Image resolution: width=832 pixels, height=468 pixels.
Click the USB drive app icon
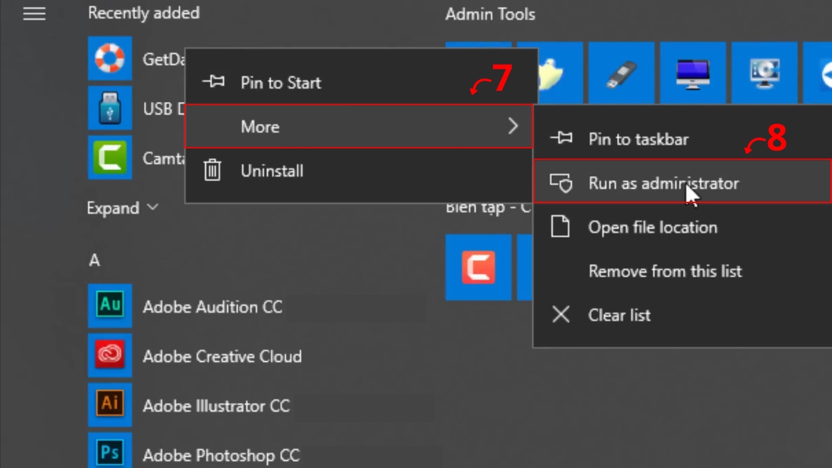tap(110, 108)
